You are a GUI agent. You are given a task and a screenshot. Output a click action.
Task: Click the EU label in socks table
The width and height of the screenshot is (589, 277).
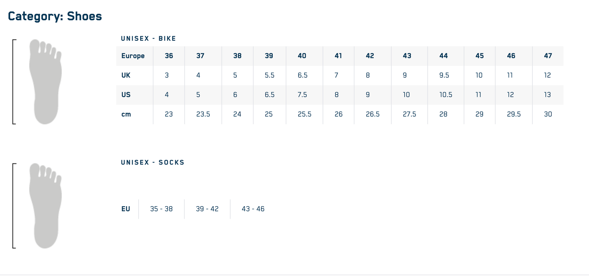point(126,209)
